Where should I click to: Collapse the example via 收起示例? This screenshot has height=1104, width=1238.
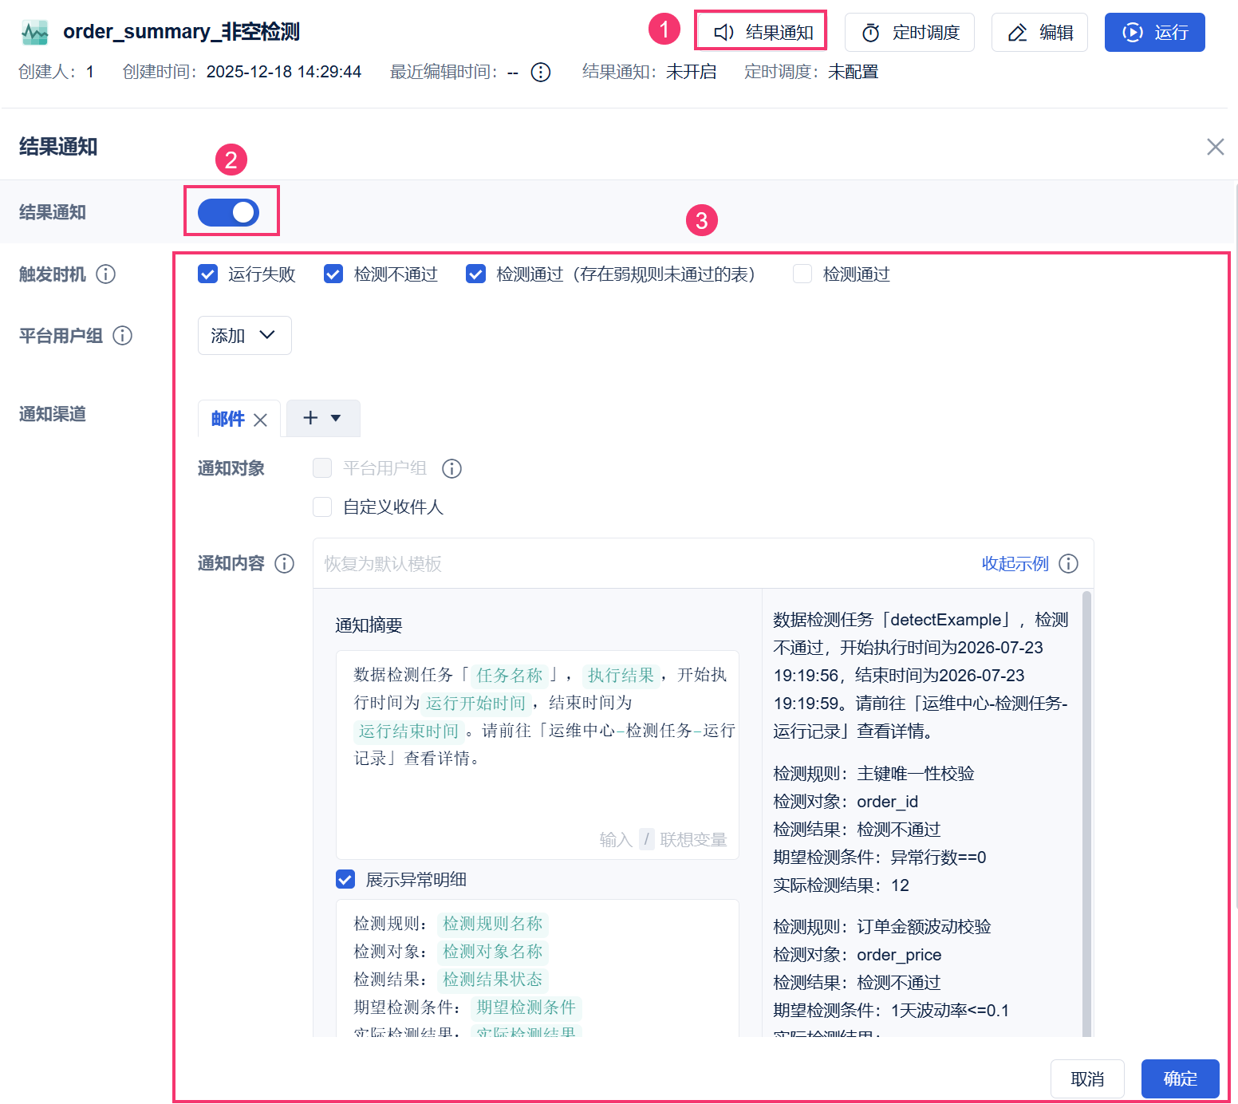point(1015,564)
